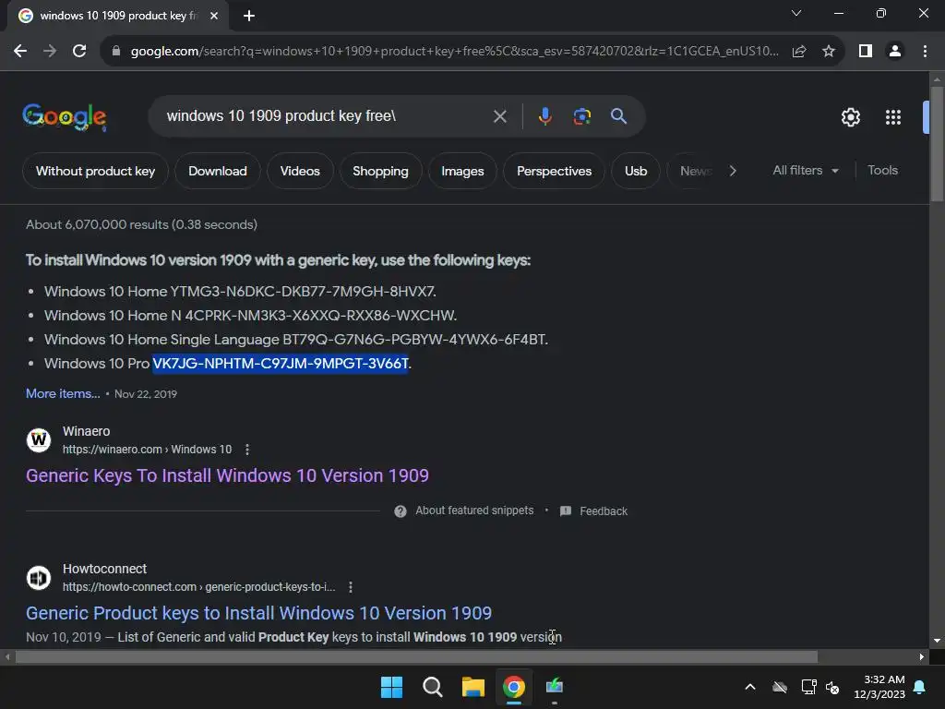The height and width of the screenshot is (709, 945).
Task: Open a new browser tab
Action: 249,16
